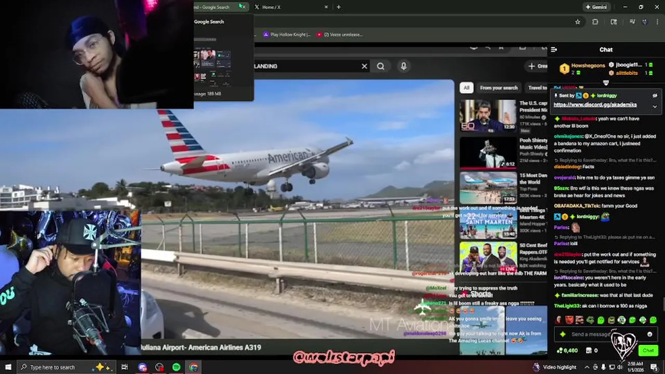Collapse the chat panel with arrow icon
Image resolution: width=665 pixels, height=374 pixels.
pyautogui.click(x=554, y=49)
